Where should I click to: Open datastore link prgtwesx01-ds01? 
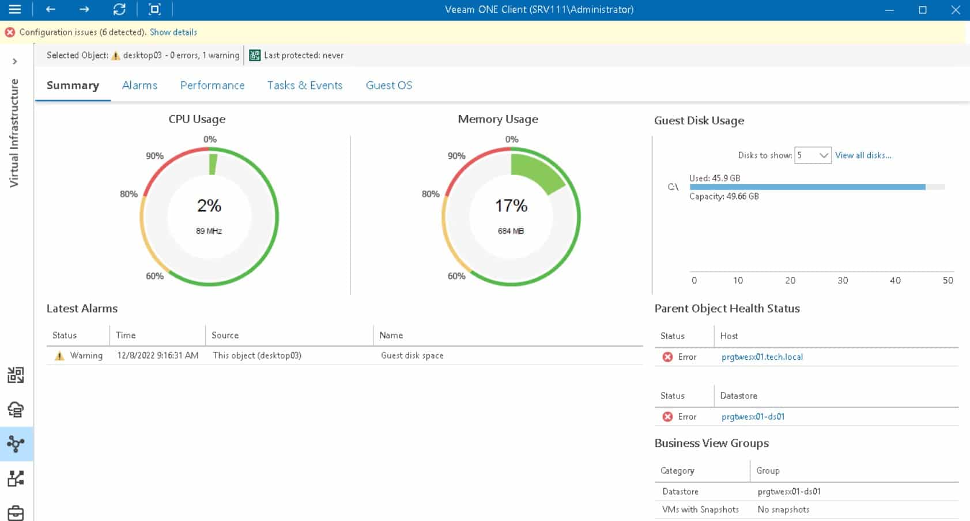[x=753, y=417]
